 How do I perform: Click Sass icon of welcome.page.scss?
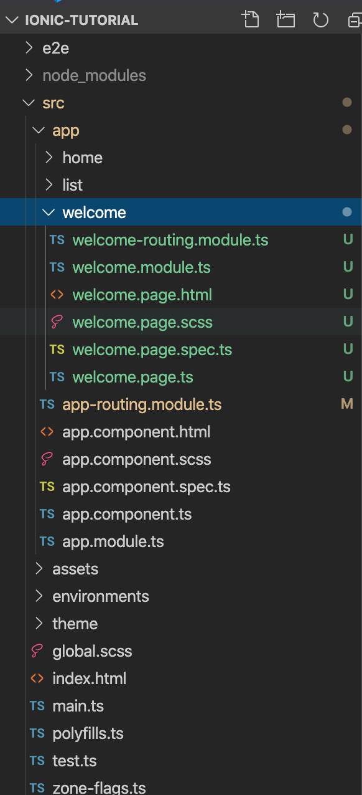[x=57, y=322]
